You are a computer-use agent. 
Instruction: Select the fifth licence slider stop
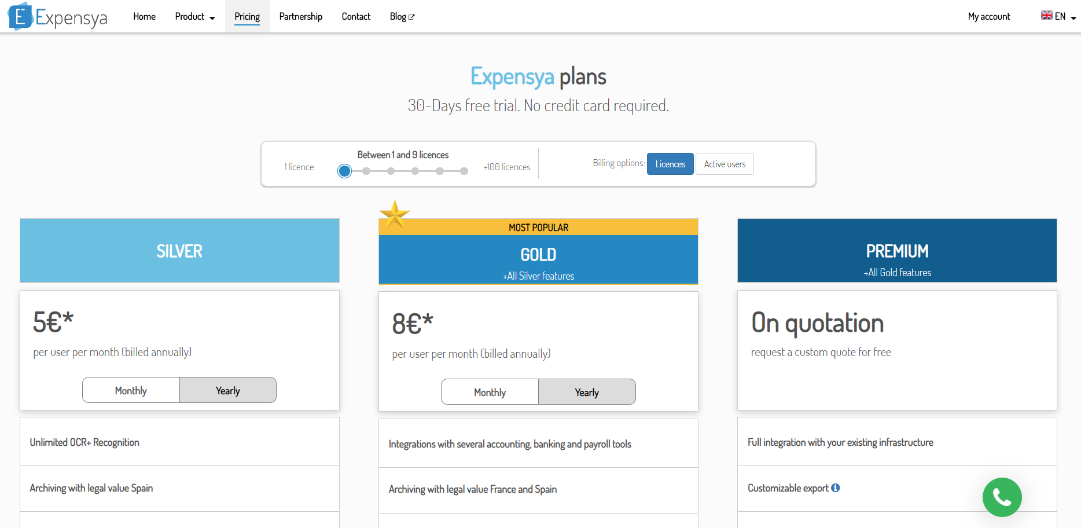tap(440, 171)
